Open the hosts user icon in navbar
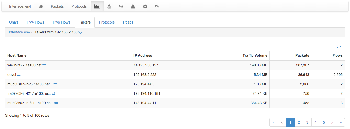 (109, 6)
